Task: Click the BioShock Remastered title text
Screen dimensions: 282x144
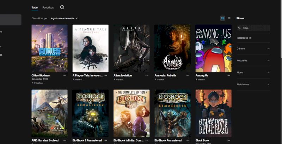Action: pos(168,140)
